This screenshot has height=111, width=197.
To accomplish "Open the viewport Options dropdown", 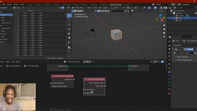I will coord(162,11).
